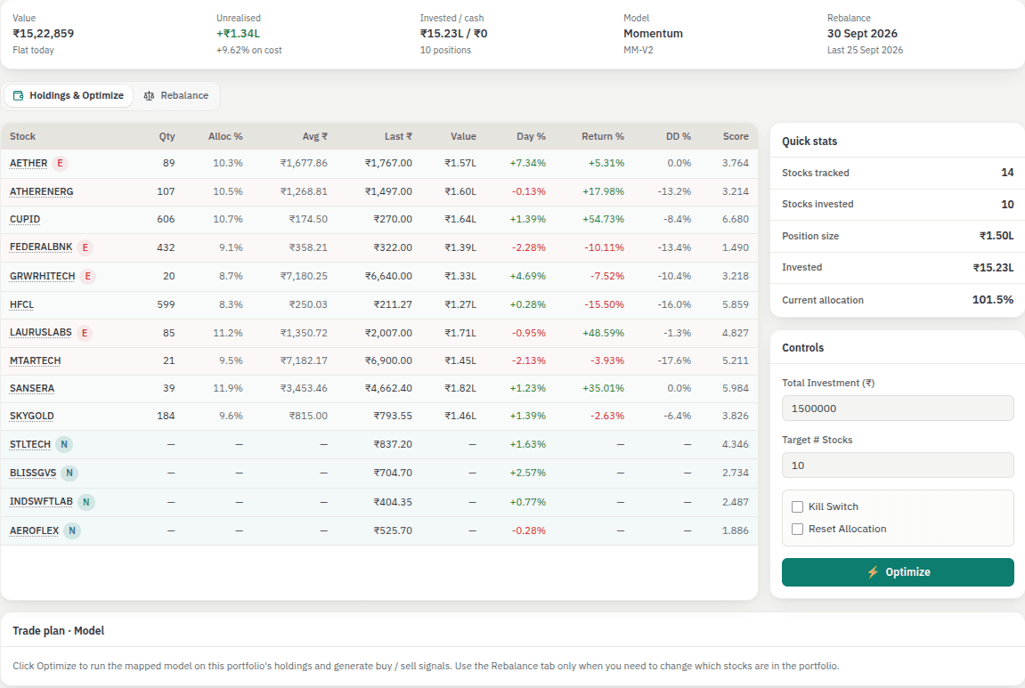Open the BLISSGVS stock link
Viewport: 1025px width, 688px height.
point(33,473)
